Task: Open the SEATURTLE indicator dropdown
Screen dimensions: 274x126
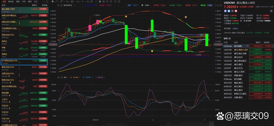Action: [x=74, y=5]
